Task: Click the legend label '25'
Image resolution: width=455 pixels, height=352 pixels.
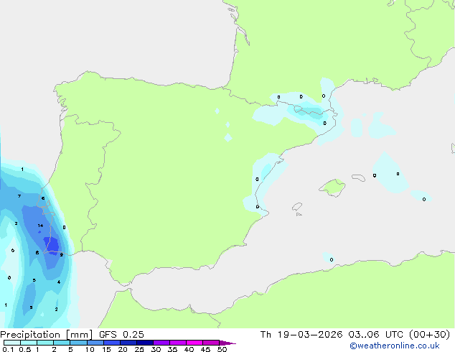Action: 139,349
